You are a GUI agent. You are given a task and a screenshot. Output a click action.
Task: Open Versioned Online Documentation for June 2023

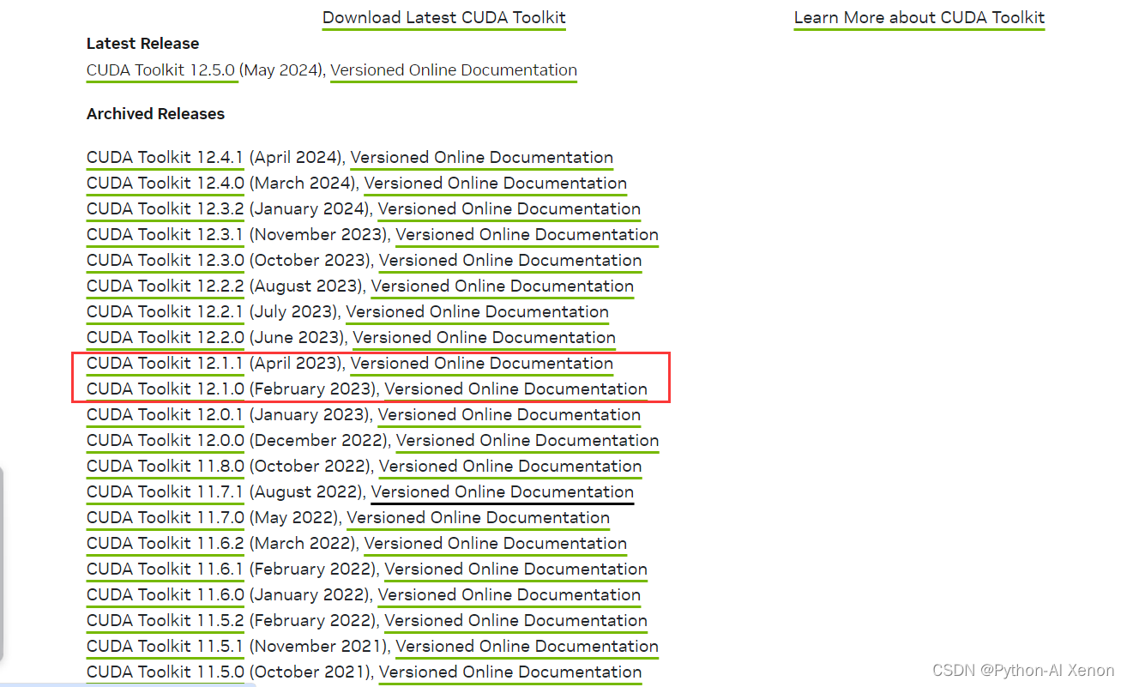(x=485, y=338)
